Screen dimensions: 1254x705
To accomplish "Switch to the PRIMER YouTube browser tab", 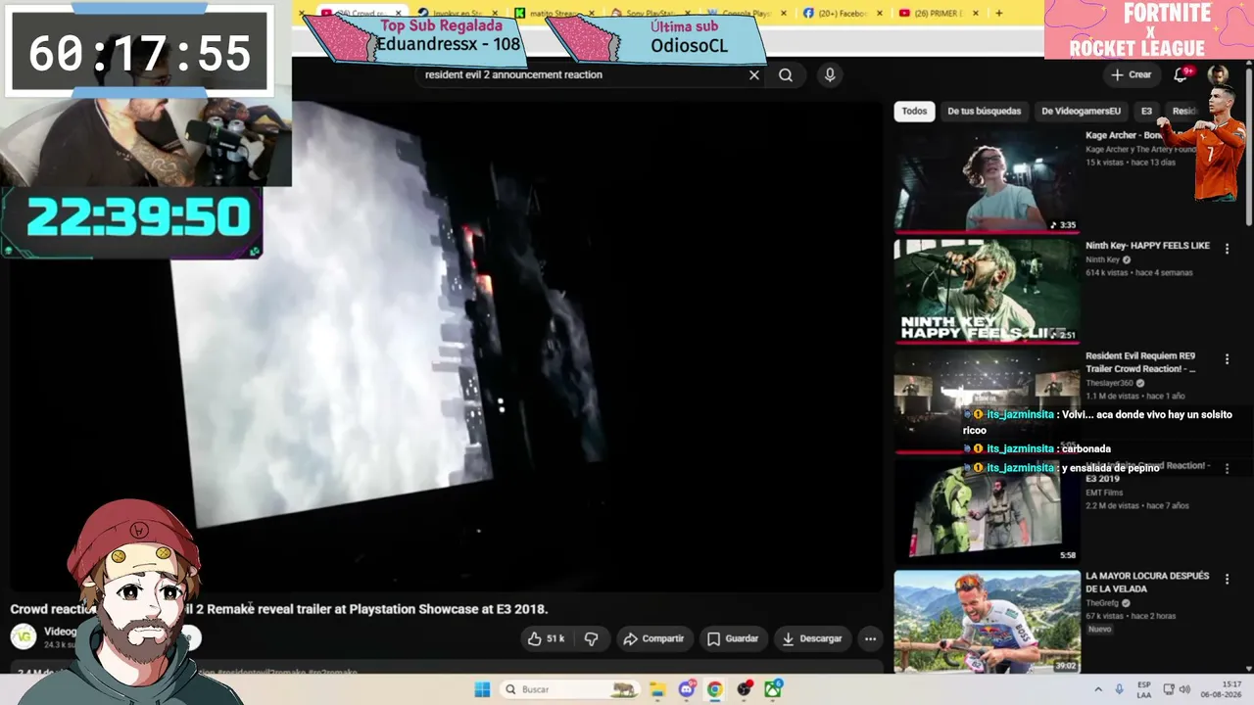I will point(937,13).
